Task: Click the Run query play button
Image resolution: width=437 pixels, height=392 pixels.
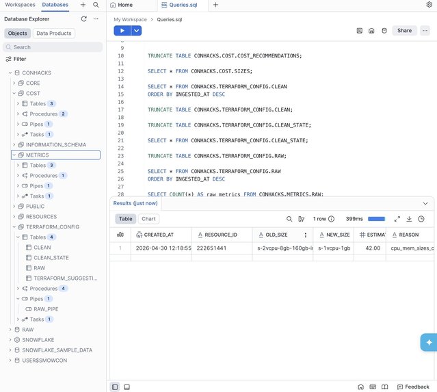Action: click(122, 31)
